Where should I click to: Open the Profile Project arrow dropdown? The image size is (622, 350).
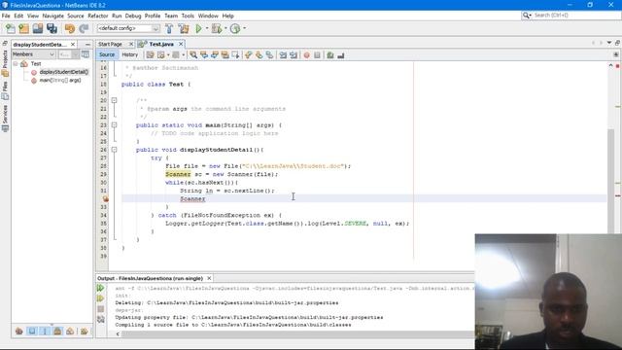(244, 28)
